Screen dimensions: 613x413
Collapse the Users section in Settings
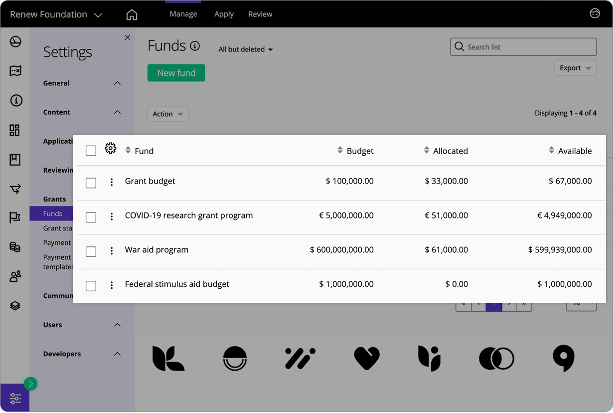117,325
